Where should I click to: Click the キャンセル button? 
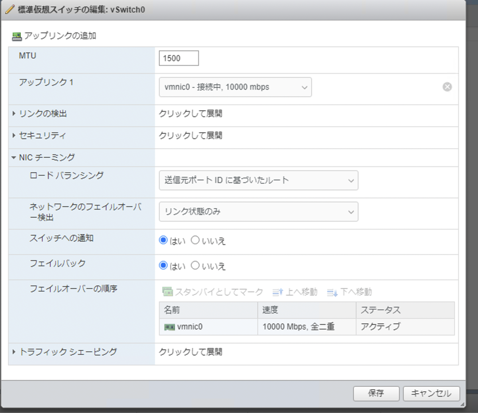(431, 394)
